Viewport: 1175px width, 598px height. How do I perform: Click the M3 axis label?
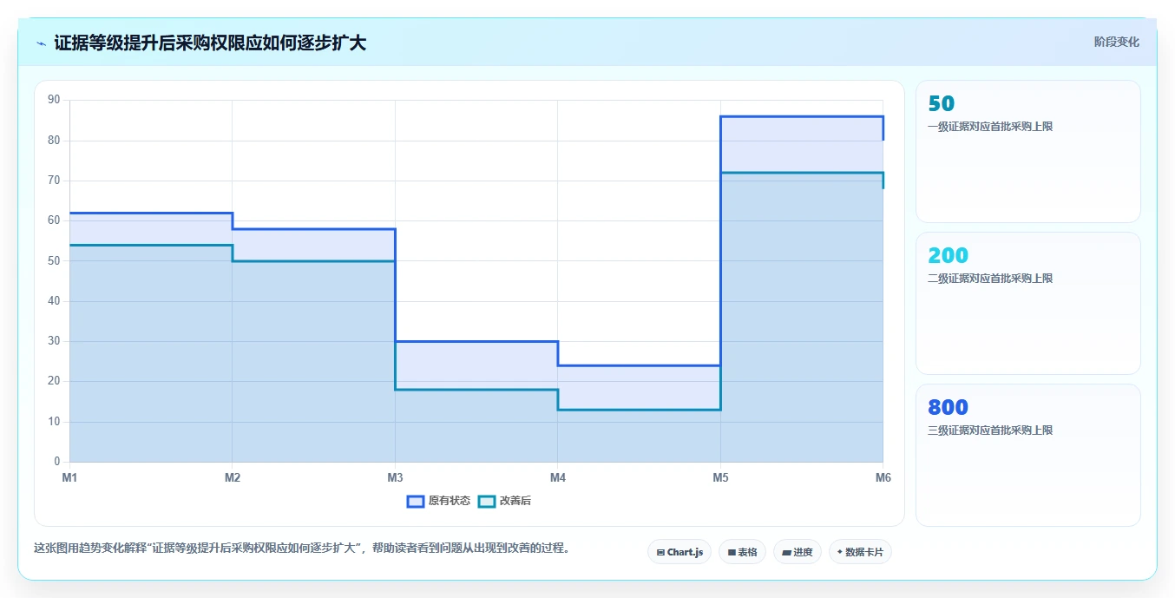tap(395, 477)
